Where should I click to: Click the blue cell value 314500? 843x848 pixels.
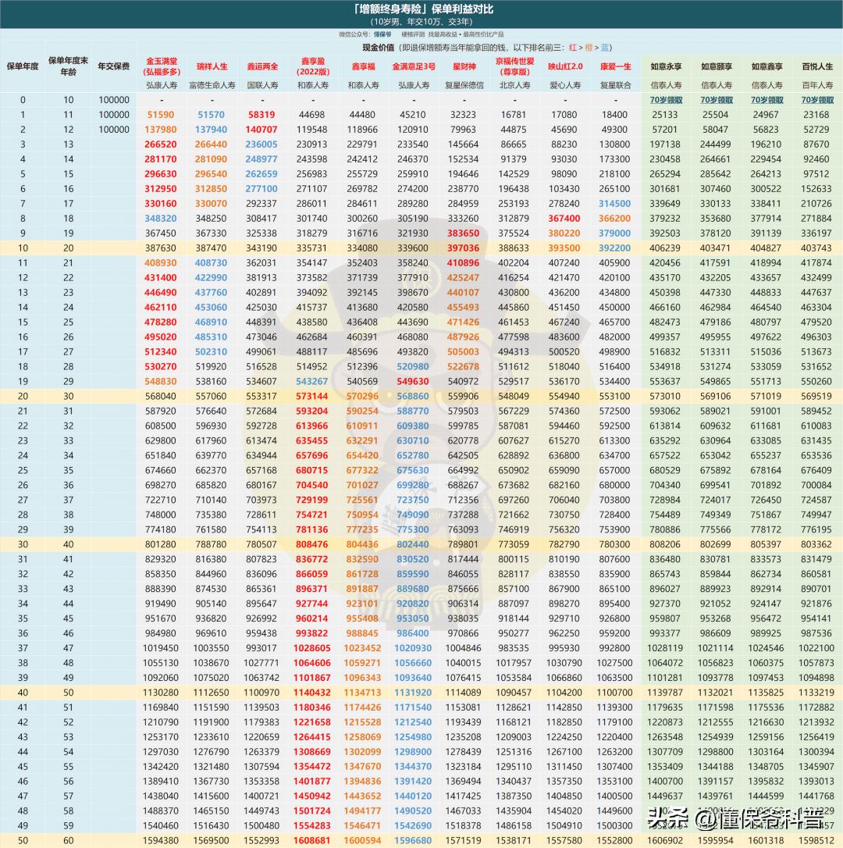614,204
